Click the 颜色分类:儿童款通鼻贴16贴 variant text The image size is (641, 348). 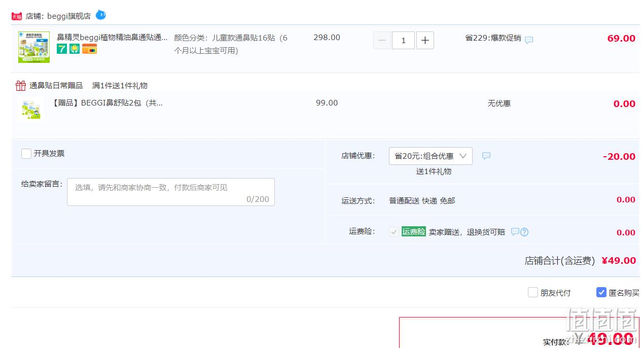[x=231, y=44]
